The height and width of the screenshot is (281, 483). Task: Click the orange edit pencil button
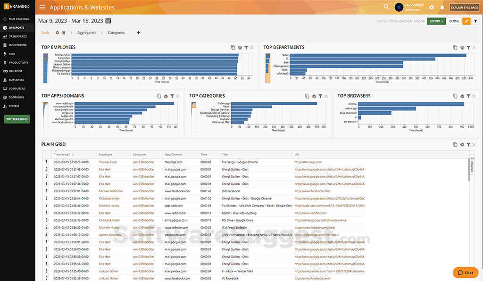(x=466, y=21)
